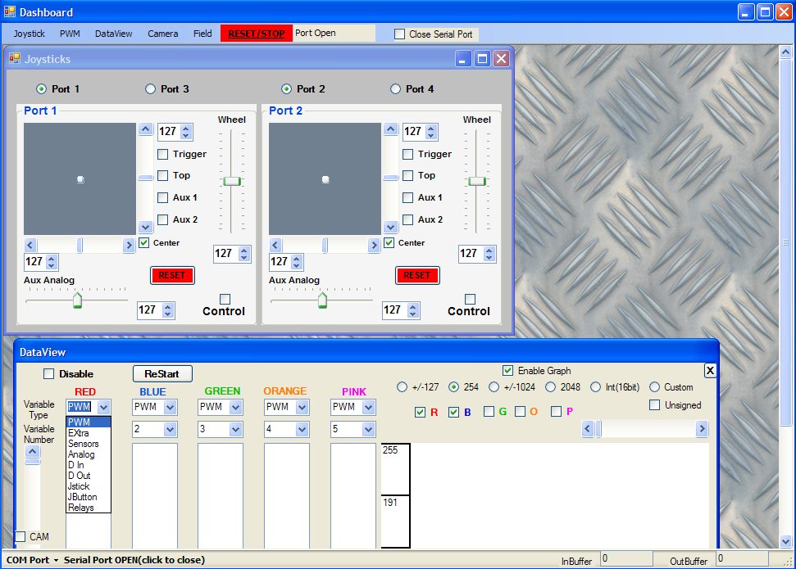This screenshot has height=569, width=796.
Task: Open the Camera menu
Action: 162,34
